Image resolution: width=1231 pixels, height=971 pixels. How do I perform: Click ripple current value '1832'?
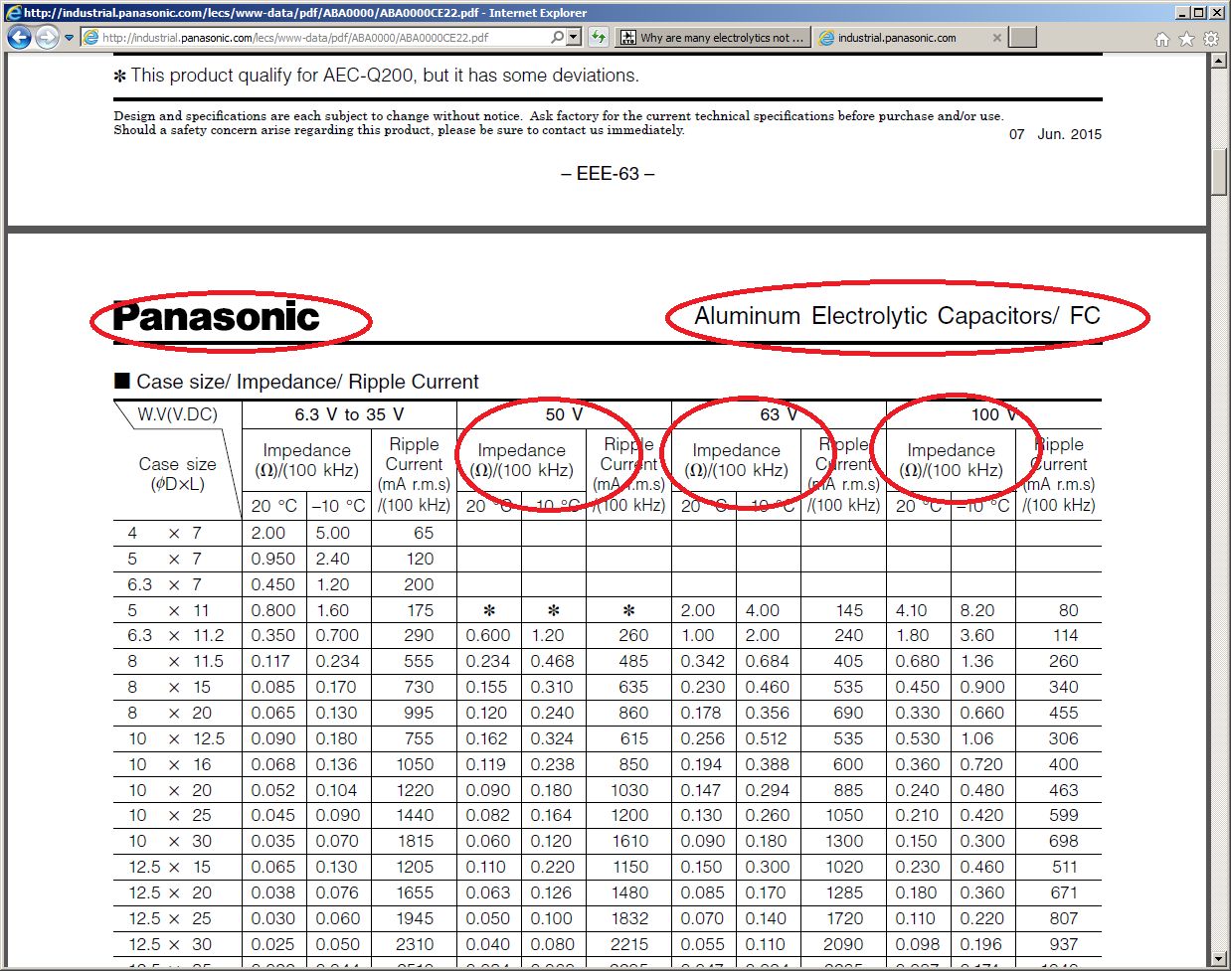coord(629,918)
